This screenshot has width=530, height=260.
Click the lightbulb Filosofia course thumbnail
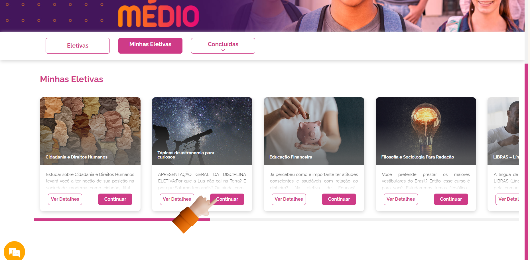426,131
